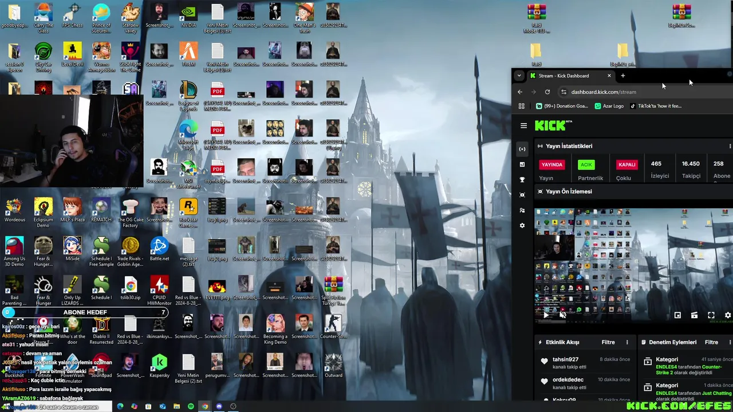The width and height of the screenshot is (733, 412).
Task: Click the 465 İzleyici stat
Action: 659,169
